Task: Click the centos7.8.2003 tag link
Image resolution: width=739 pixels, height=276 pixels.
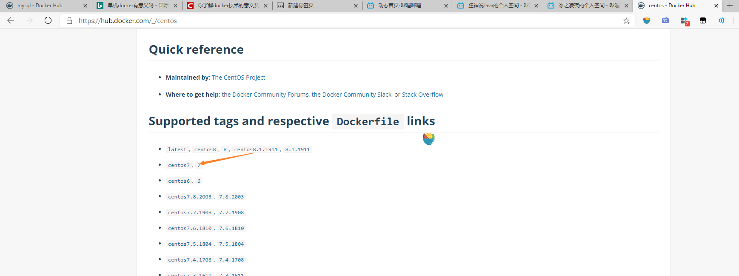Action: click(190, 197)
